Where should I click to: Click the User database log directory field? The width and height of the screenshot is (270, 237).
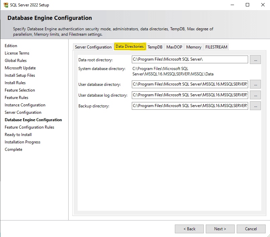190,95
